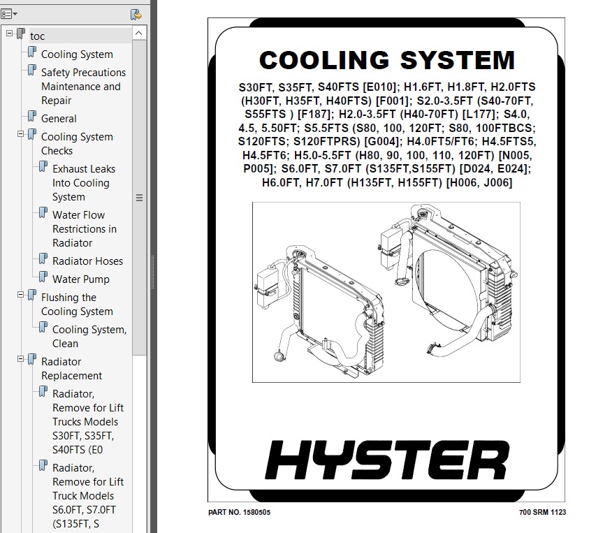Click bookmark icon beside Exhaust Leaks Into Cooling
The image size is (589, 533).
coord(43,166)
